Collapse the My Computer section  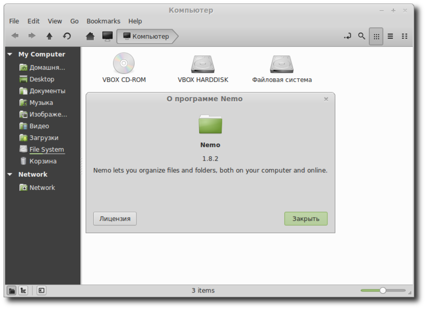click(x=10, y=54)
